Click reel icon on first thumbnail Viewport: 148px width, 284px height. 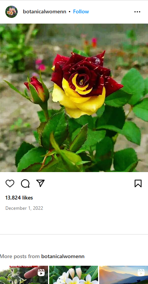(41, 273)
